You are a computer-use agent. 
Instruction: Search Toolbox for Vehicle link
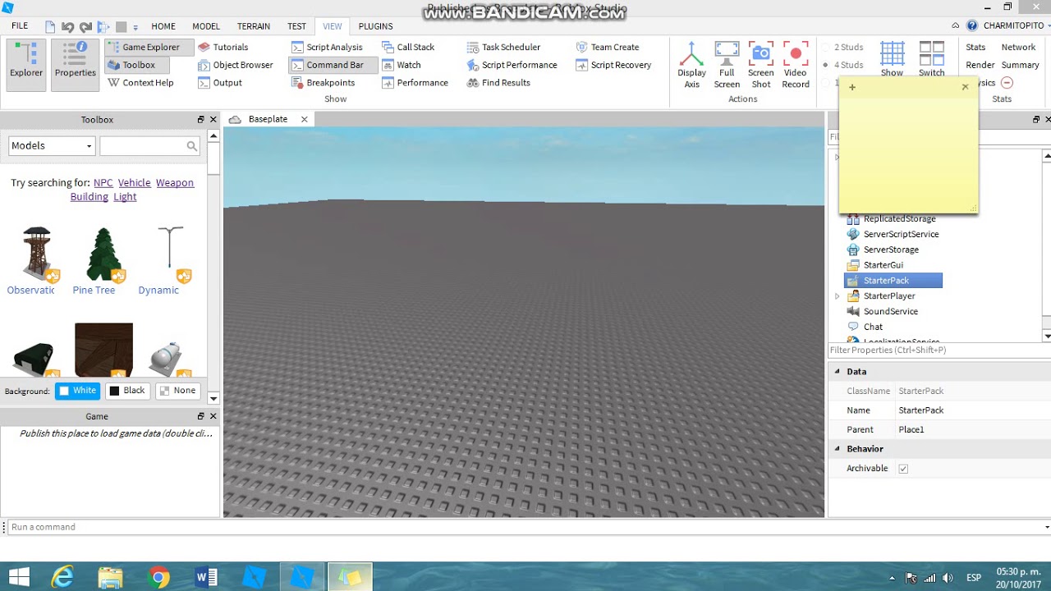(134, 183)
